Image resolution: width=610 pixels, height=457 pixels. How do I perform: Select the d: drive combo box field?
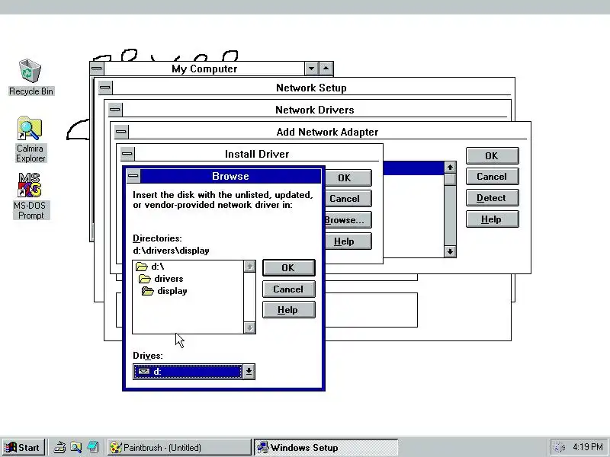(x=188, y=372)
